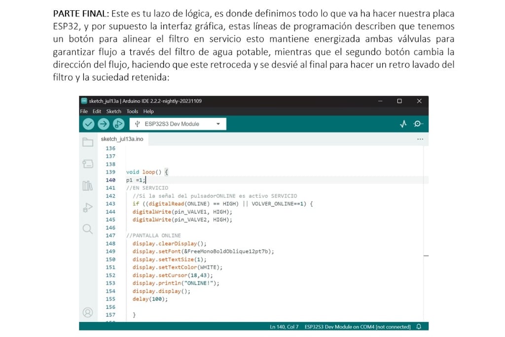The image size is (505, 337).
Task: Open the editor tab three-dots menu
Action: [420, 139]
